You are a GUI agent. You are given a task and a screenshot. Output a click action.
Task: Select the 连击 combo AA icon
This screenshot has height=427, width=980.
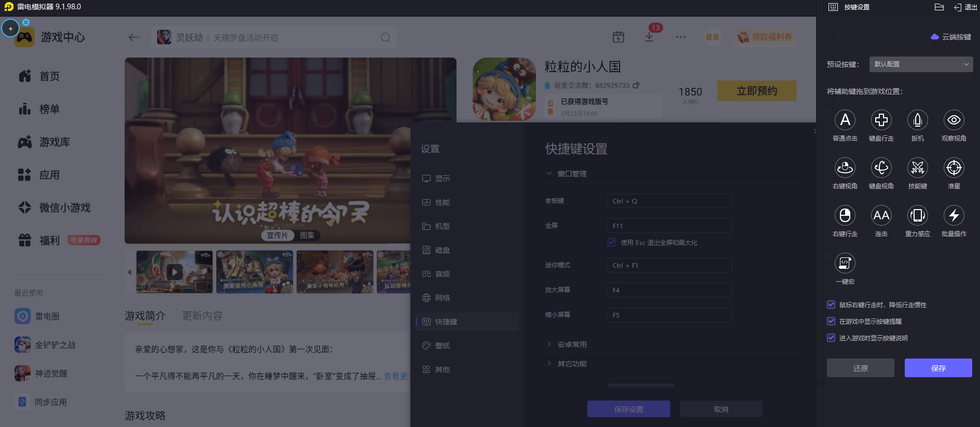(881, 215)
